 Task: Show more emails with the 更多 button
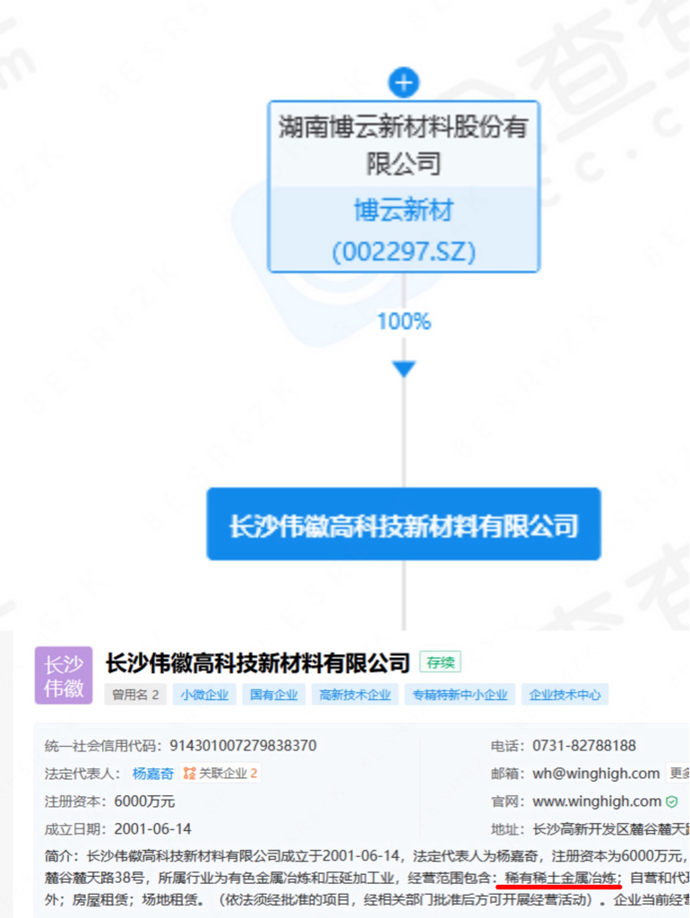click(677, 774)
